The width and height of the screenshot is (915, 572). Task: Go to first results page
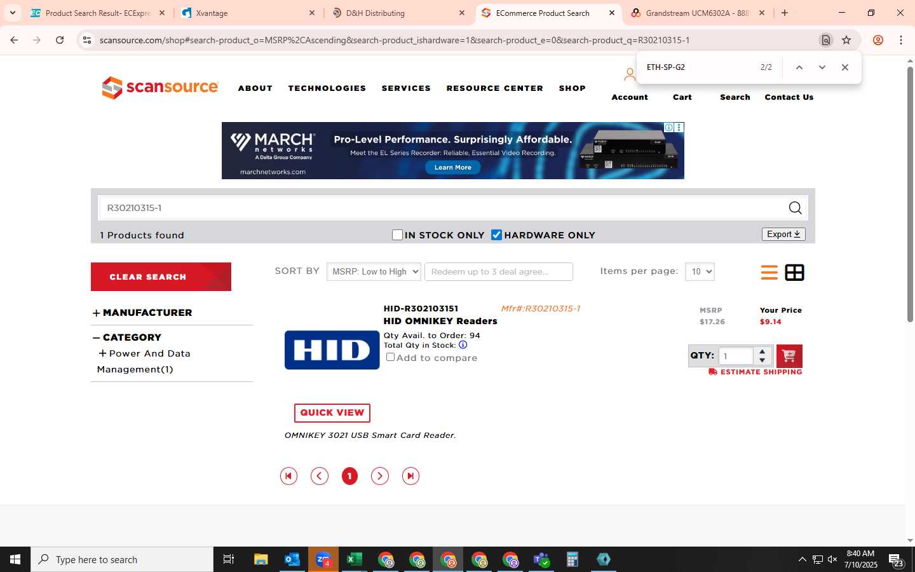coord(288,476)
